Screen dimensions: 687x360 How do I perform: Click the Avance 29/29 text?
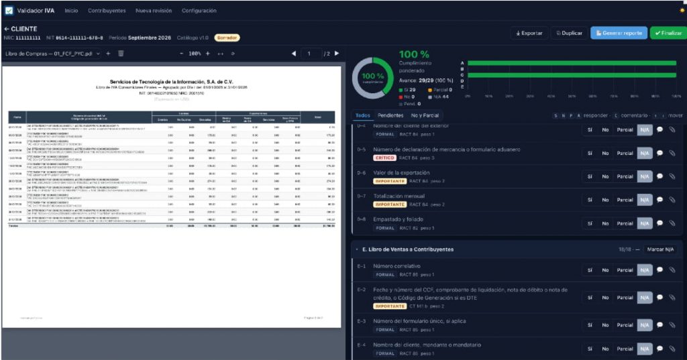pos(426,80)
